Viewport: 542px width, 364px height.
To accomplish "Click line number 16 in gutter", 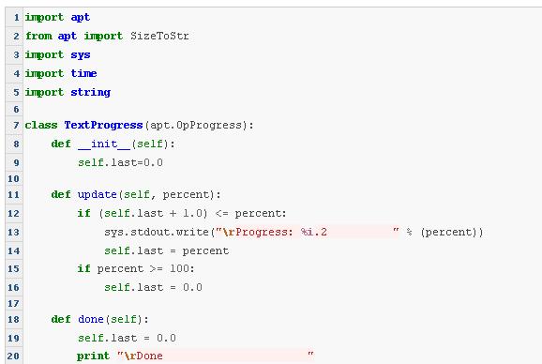I will (13, 288).
